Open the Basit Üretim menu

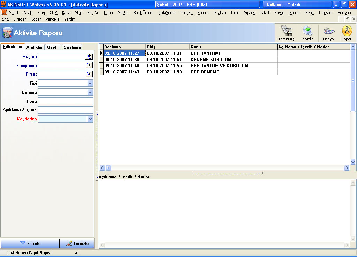(143, 13)
